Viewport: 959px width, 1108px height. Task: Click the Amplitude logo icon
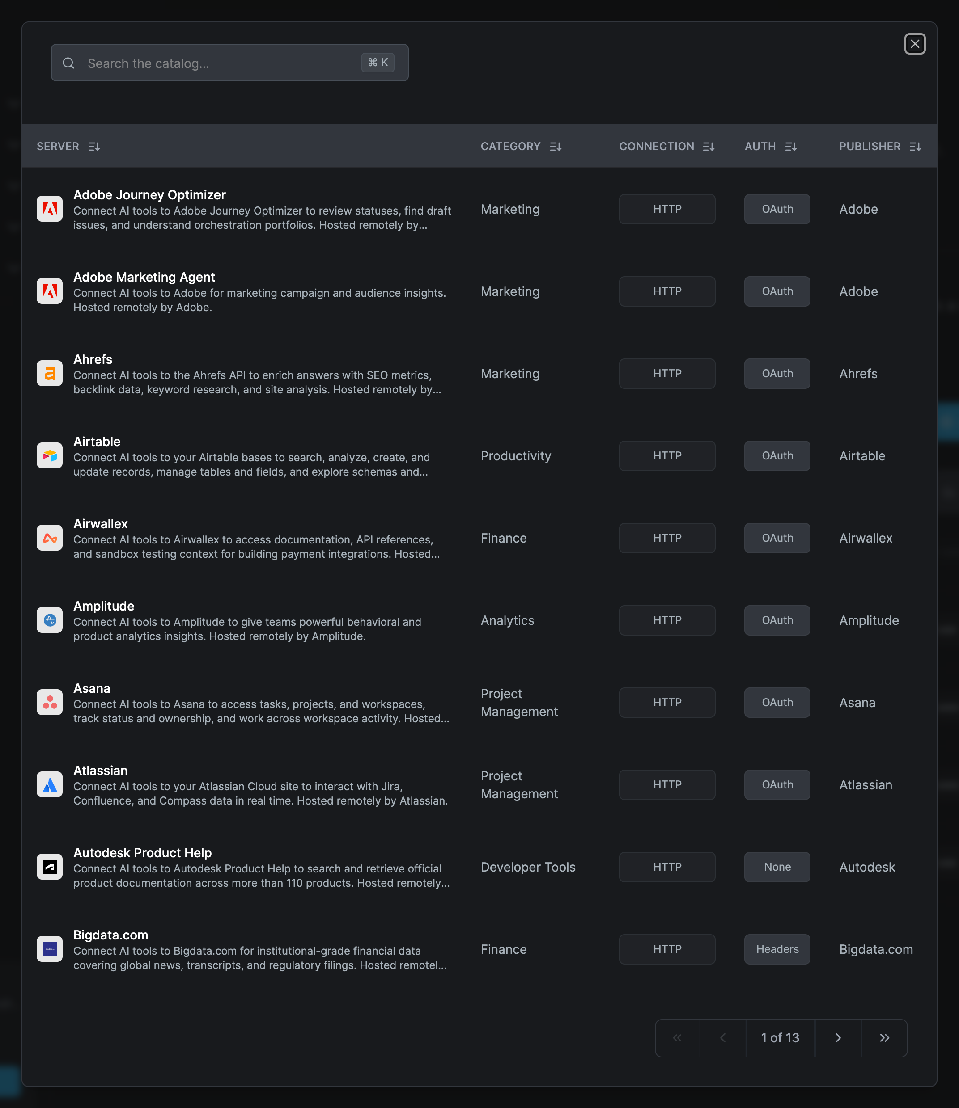pyautogui.click(x=50, y=620)
